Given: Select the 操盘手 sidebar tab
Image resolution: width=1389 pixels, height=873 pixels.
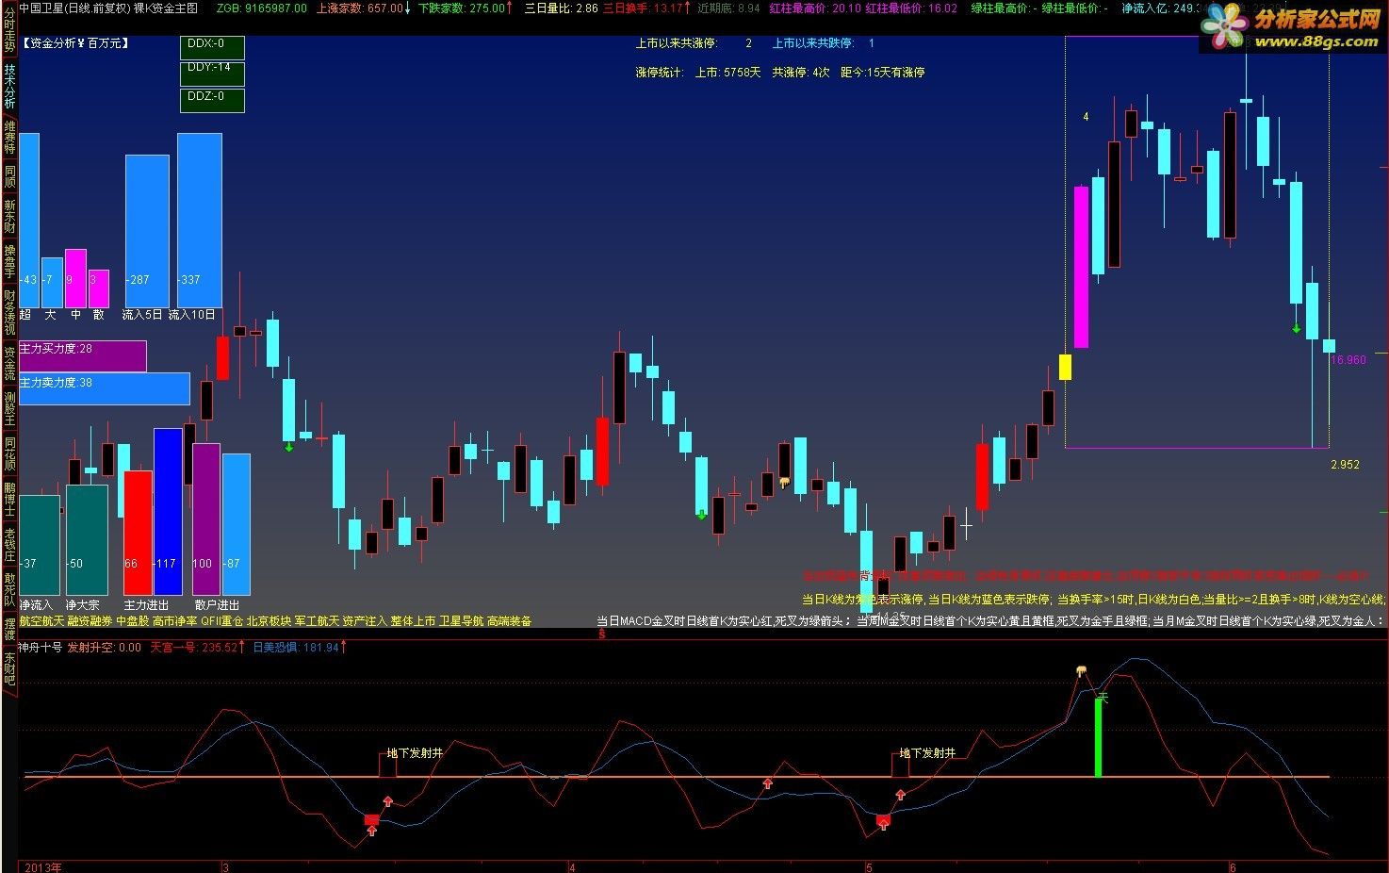Looking at the screenshot, I should [x=9, y=262].
